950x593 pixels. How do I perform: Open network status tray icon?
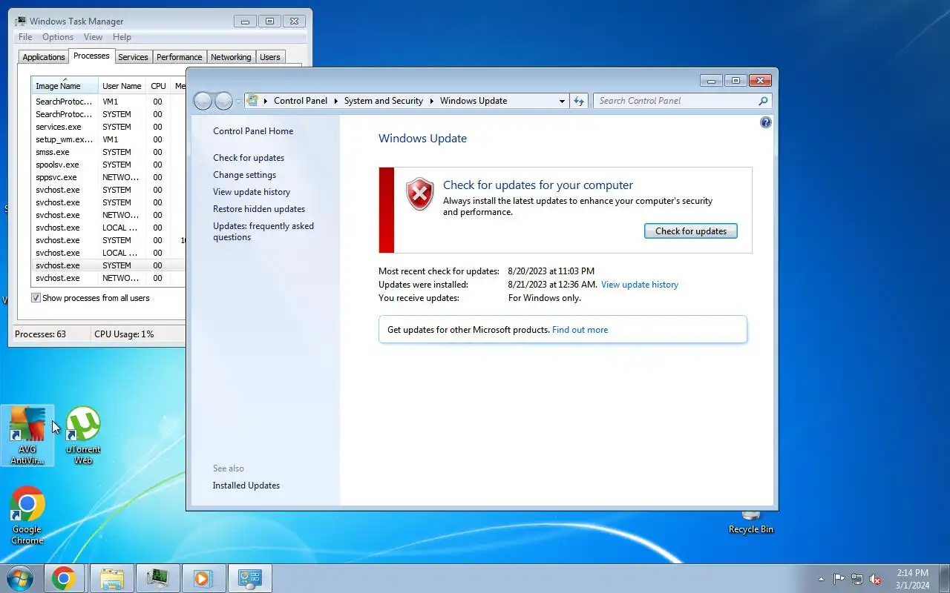click(x=857, y=579)
